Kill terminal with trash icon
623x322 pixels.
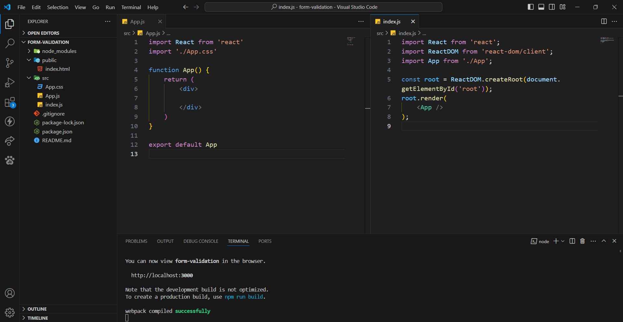click(582, 241)
